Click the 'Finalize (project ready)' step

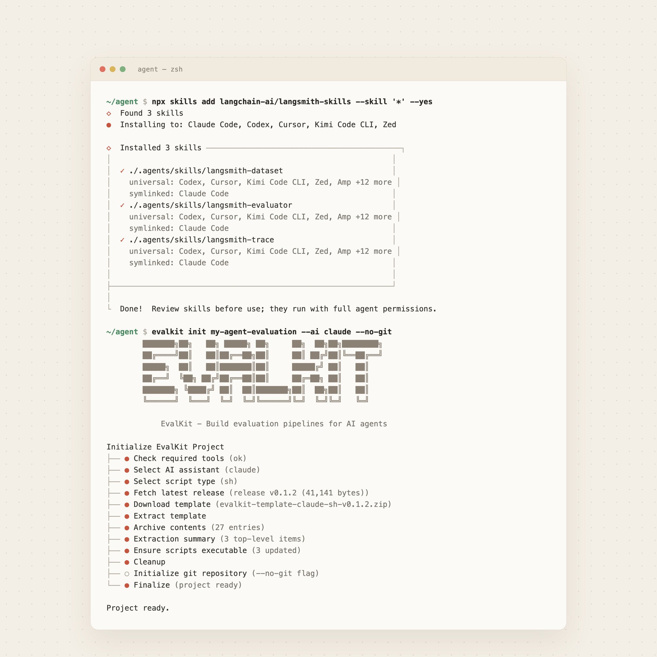pyautogui.click(x=188, y=585)
